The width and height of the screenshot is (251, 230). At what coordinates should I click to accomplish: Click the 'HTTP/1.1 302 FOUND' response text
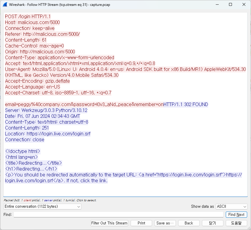click(x=186, y=104)
